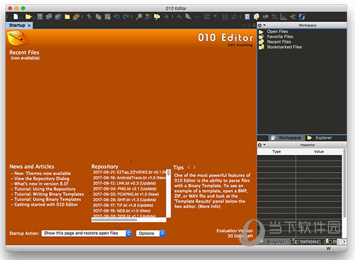Viewport: 355px width, 260px height.
Task: Click the Compare Files icon
Action: tap(256, 16)
